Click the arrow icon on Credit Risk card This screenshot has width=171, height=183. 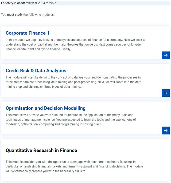click(166, 93)
